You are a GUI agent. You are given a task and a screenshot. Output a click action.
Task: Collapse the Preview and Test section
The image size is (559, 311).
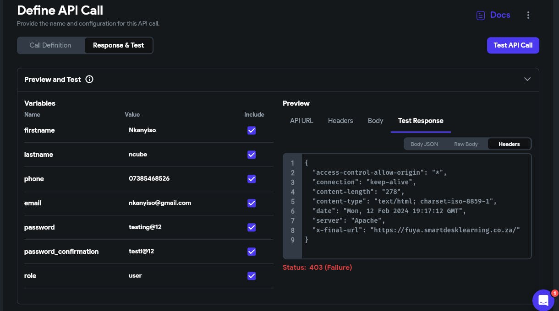[527, 79]
